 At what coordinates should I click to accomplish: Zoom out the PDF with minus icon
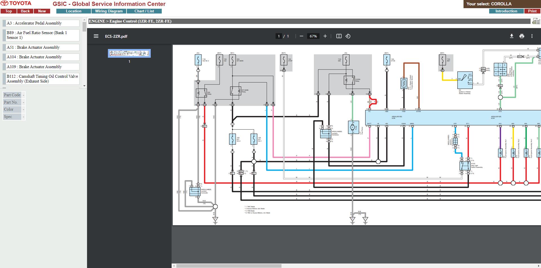(x=301, y=36)
